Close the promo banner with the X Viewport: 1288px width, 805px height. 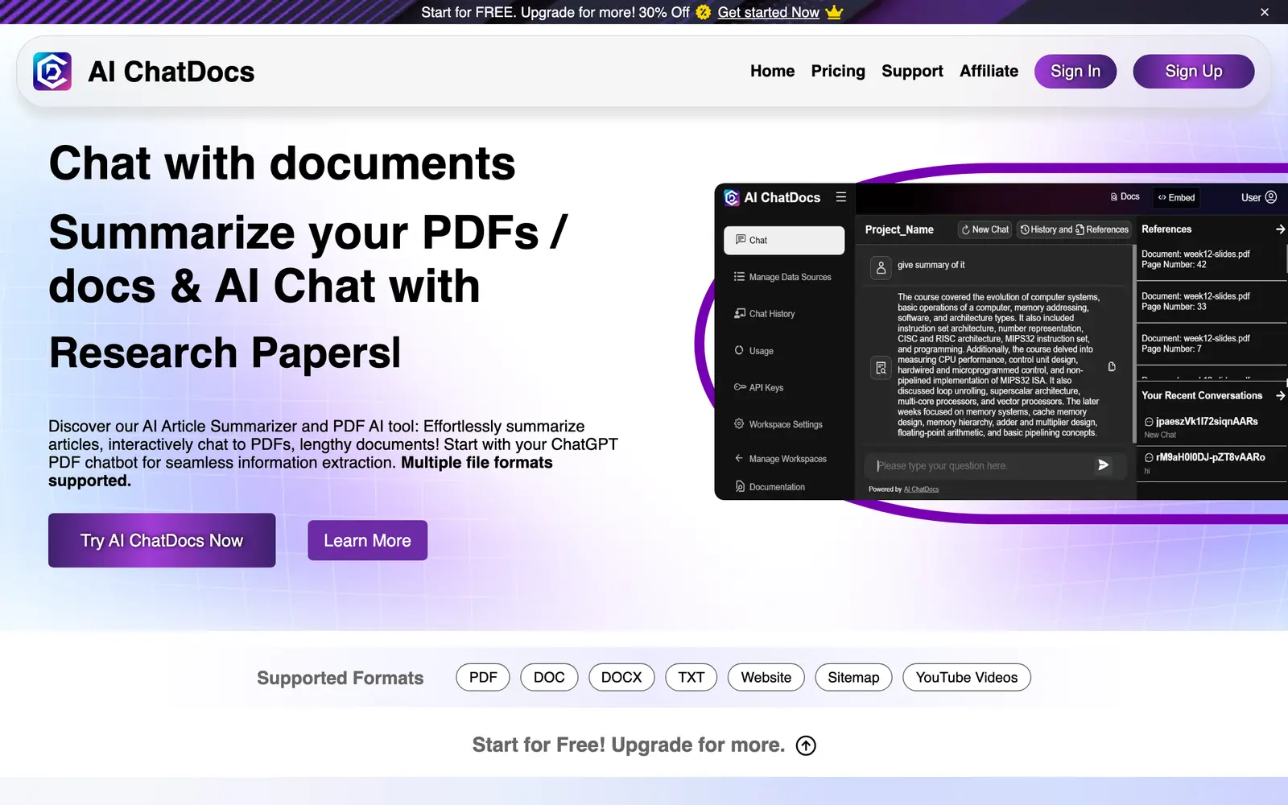coord(1265,12)
